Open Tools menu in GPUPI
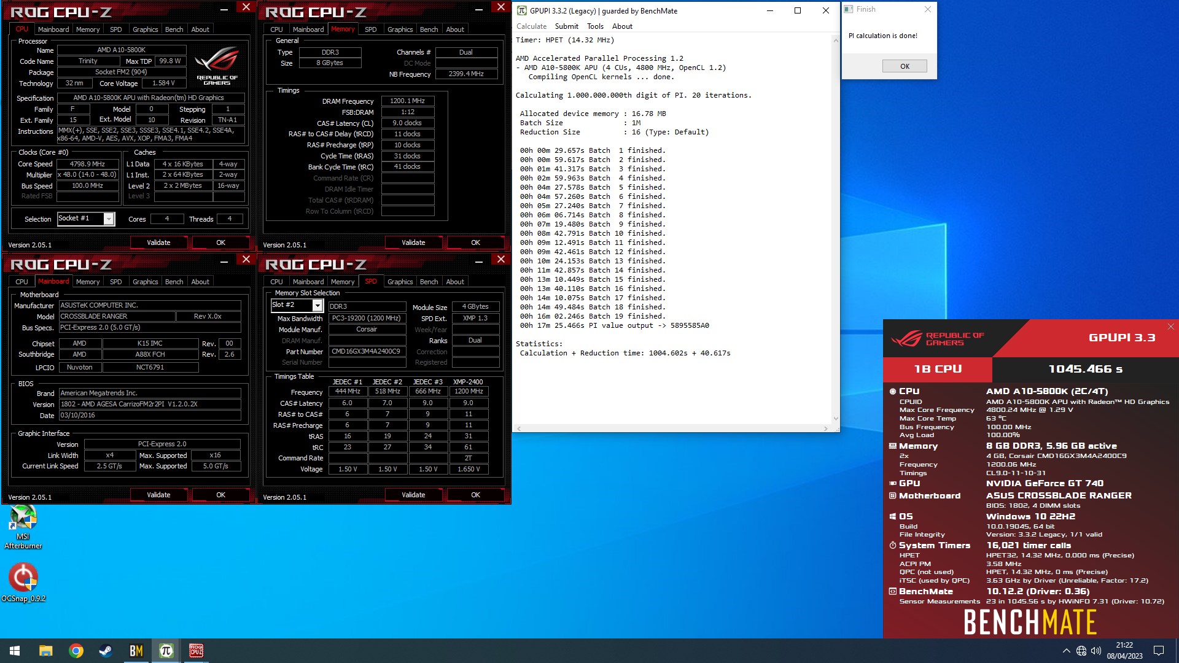Screen dimensions: 1179x663 [595, 26]
